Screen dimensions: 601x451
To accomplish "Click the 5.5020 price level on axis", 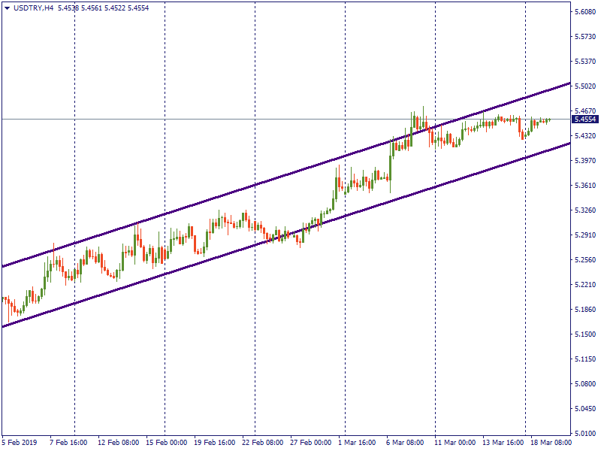I will [584, 86].
